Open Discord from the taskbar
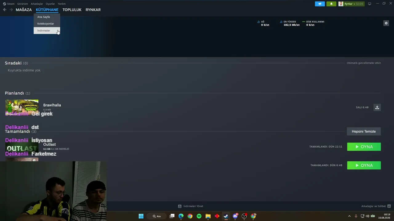The width and height of the screenshot is (394, 221). [x=235, y=216]
